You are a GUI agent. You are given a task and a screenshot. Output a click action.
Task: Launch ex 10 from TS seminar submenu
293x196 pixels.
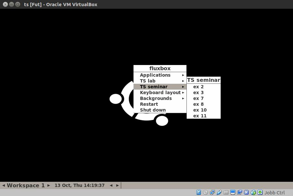[x=203, y=110]
